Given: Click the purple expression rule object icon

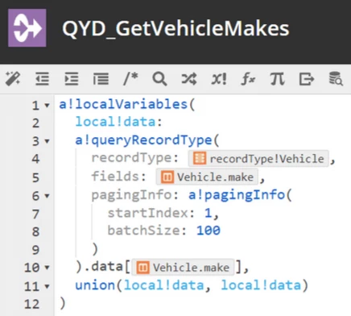Looking at the screenshot, I should coord(27,28).
